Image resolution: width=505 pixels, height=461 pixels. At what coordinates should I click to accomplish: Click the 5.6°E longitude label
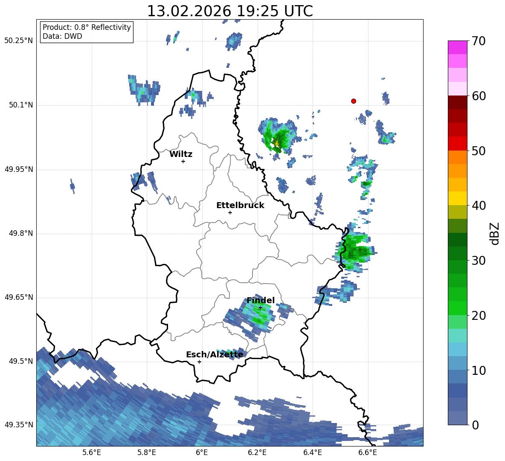92,452
